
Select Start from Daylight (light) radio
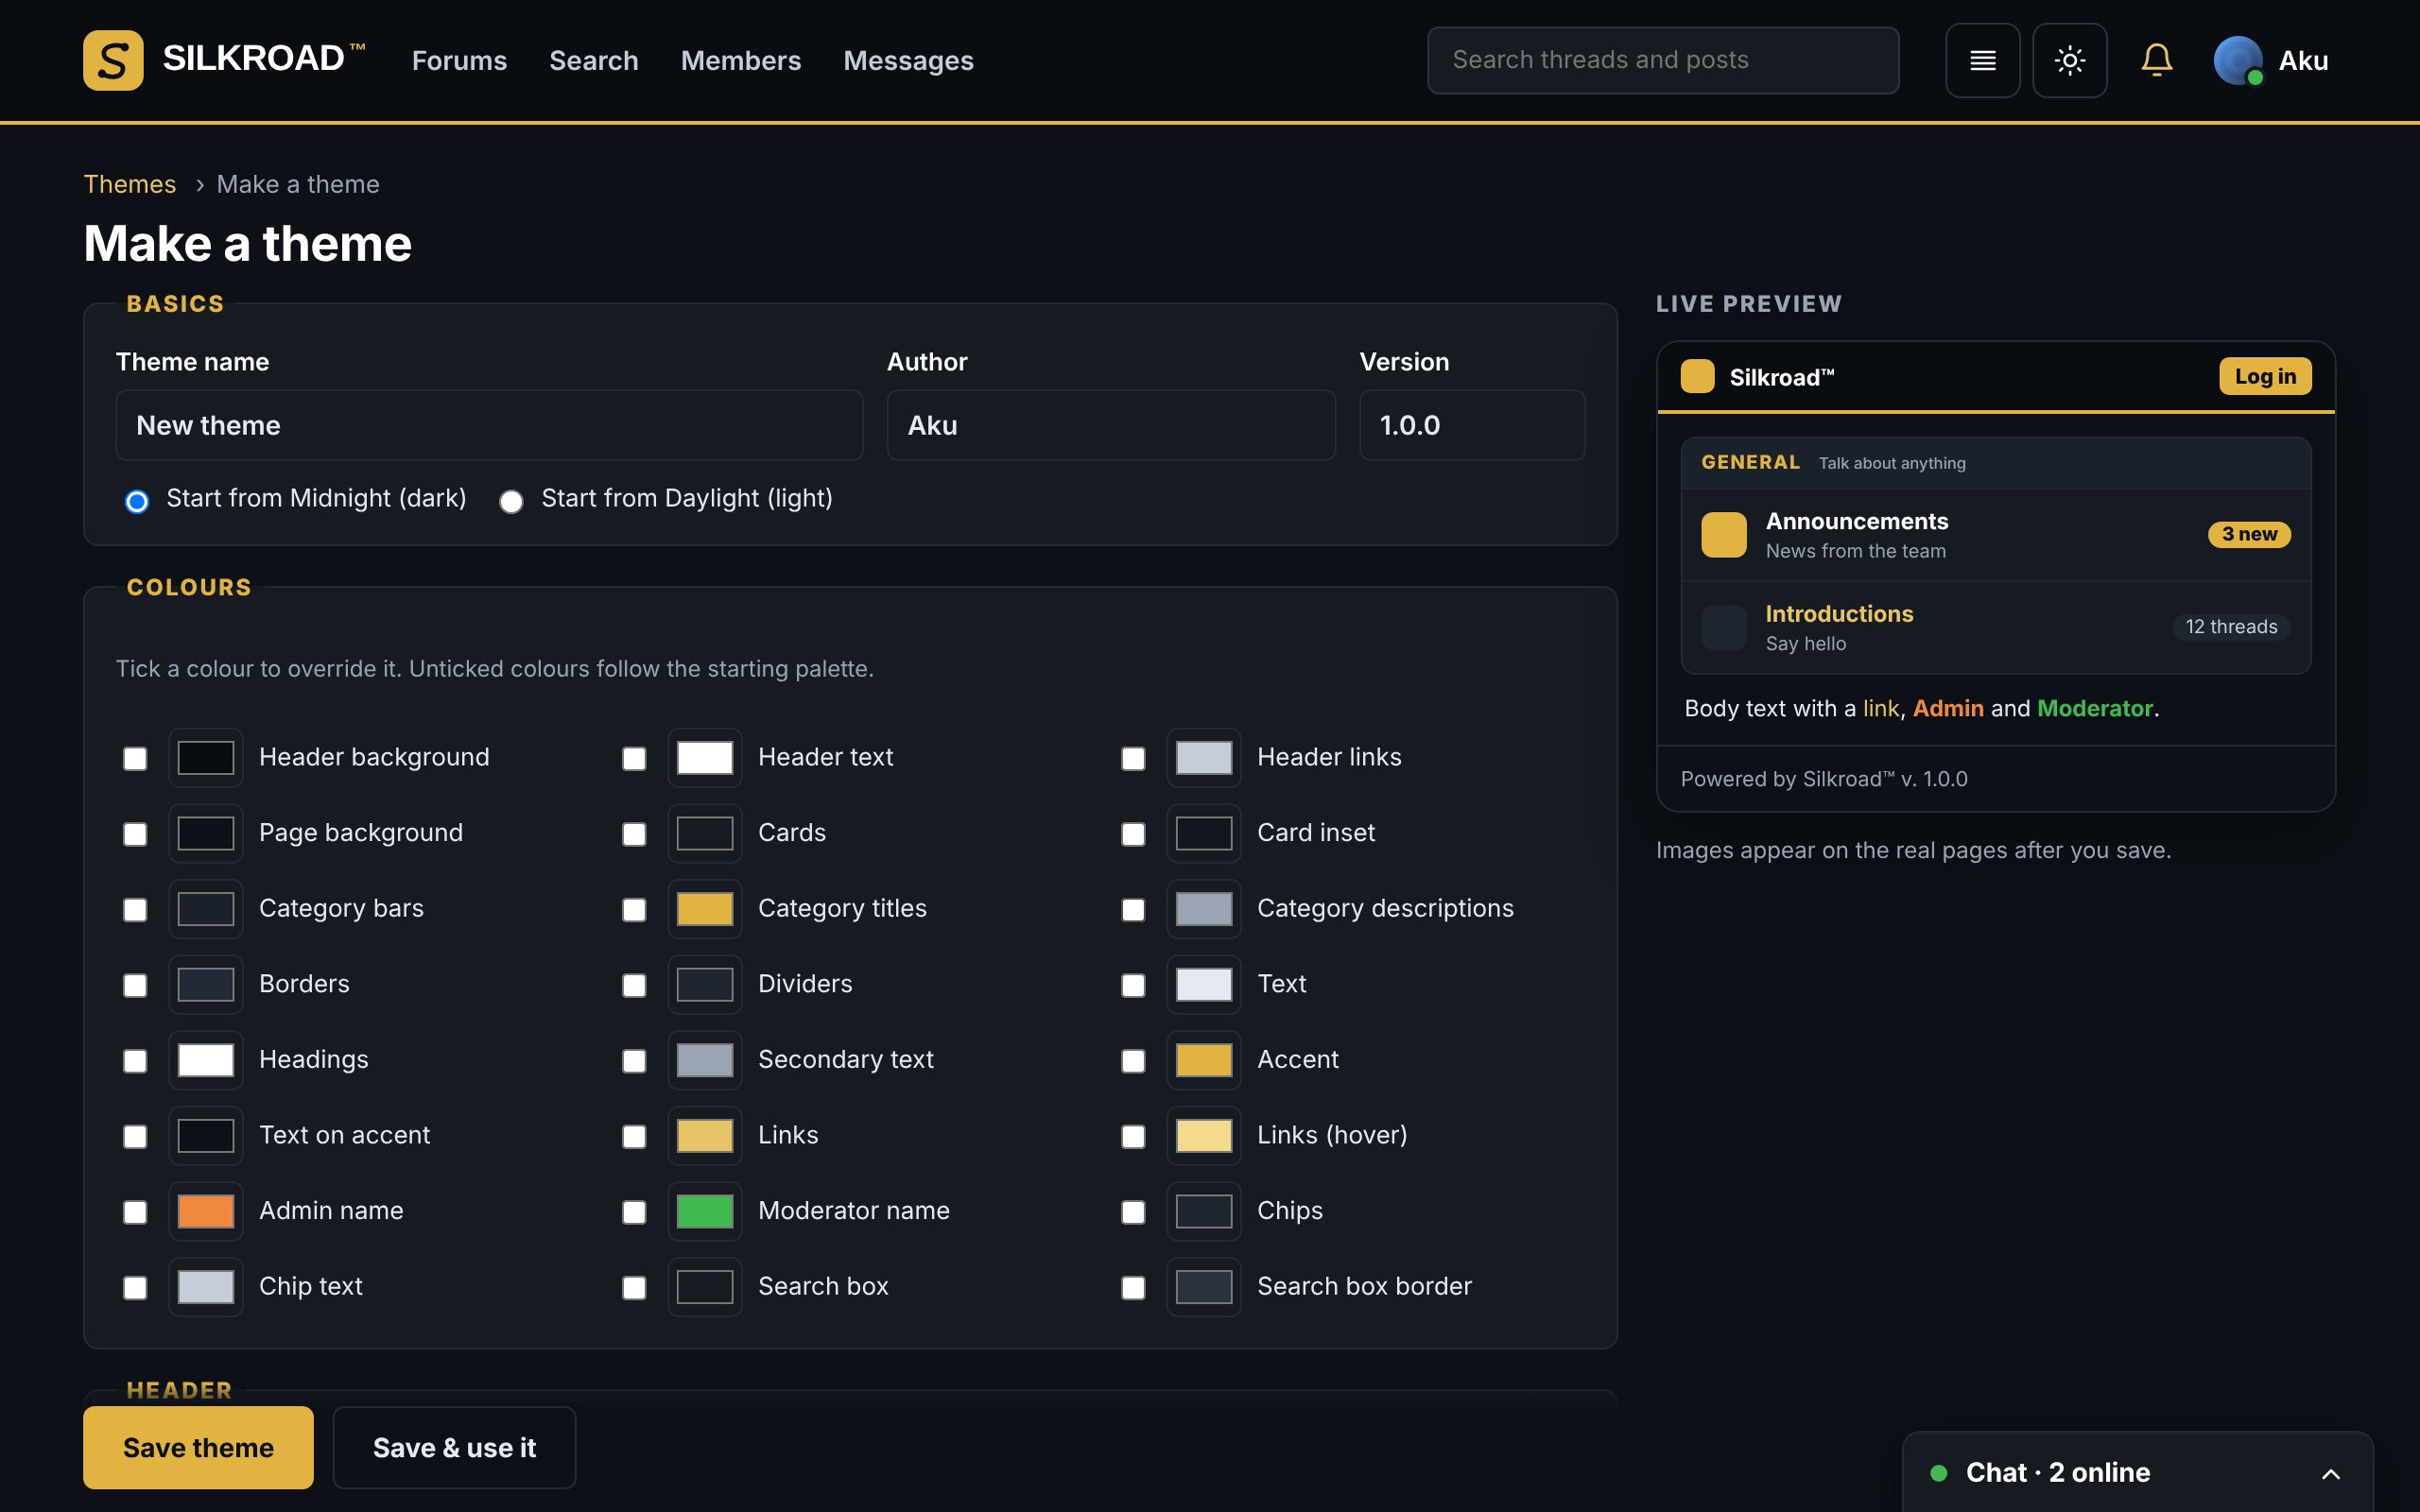point(511,501)
